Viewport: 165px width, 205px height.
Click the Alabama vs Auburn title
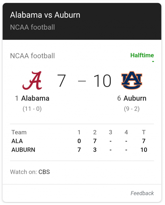45,15
